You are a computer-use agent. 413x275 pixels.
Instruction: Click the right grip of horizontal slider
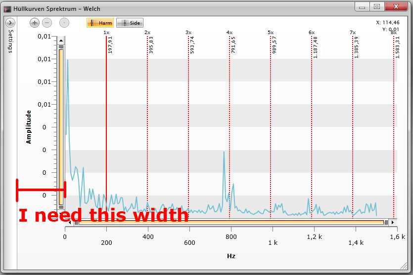386,222
